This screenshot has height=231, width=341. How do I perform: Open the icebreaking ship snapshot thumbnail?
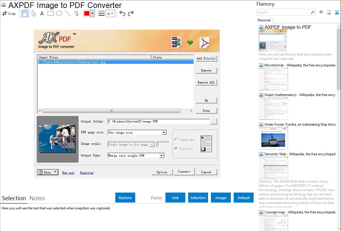pyautogui.click(x=273, y=138)
